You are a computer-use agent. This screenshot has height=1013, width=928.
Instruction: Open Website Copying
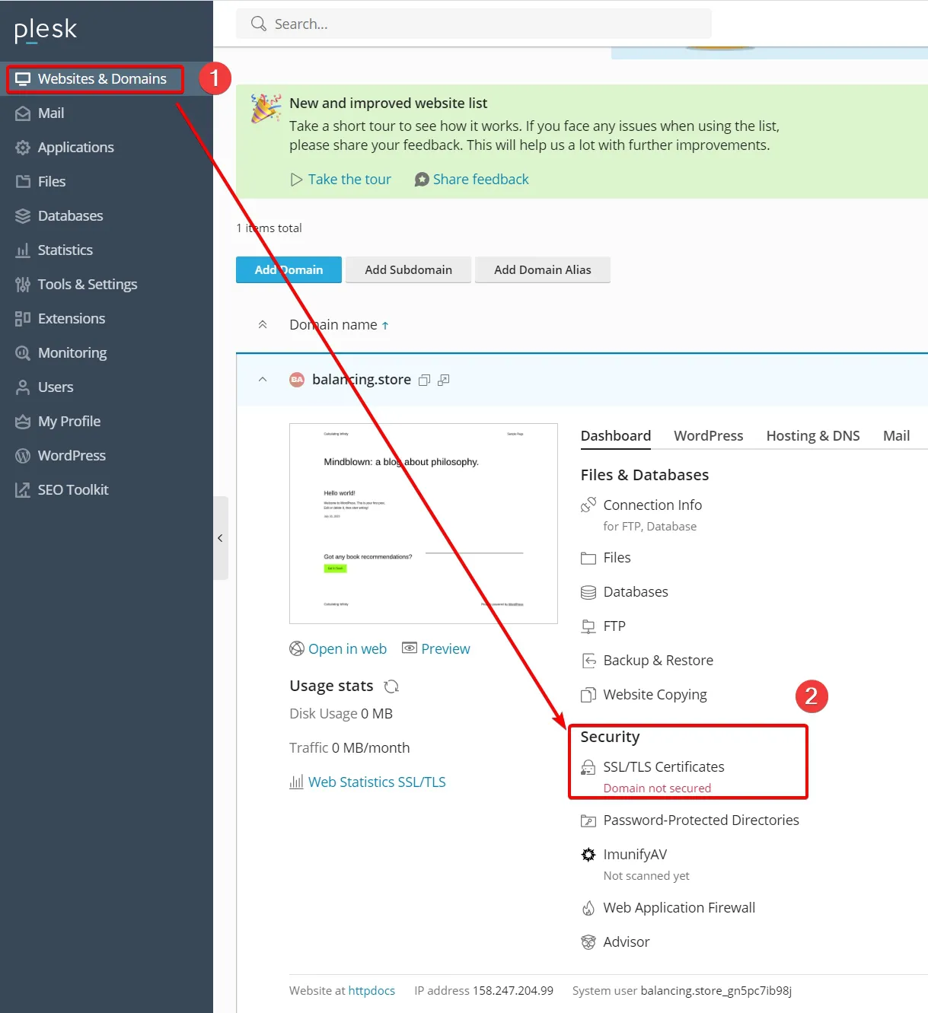pyautogui.click(x=655, y=695)
